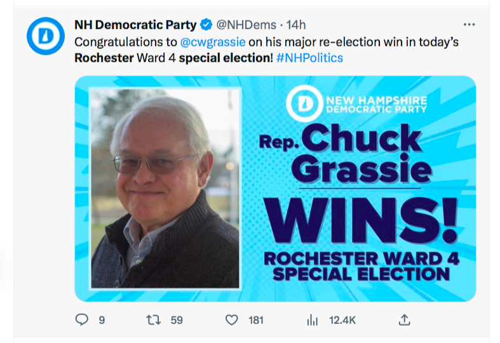Click the share upload icon
The height and width of the screenshot is (343, 500).
(x=404, y=320)
